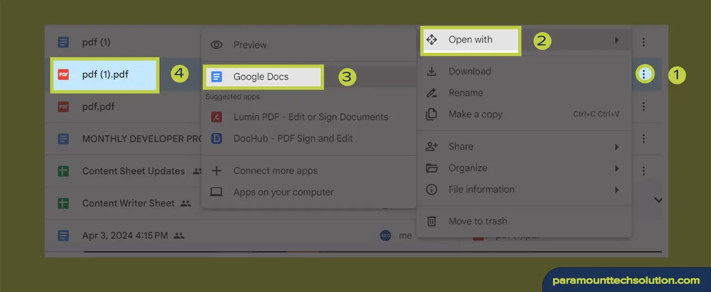Select Download in the context menu
Image resolution: width=711 pixels, height=292 pixels.
click(524, 71)
